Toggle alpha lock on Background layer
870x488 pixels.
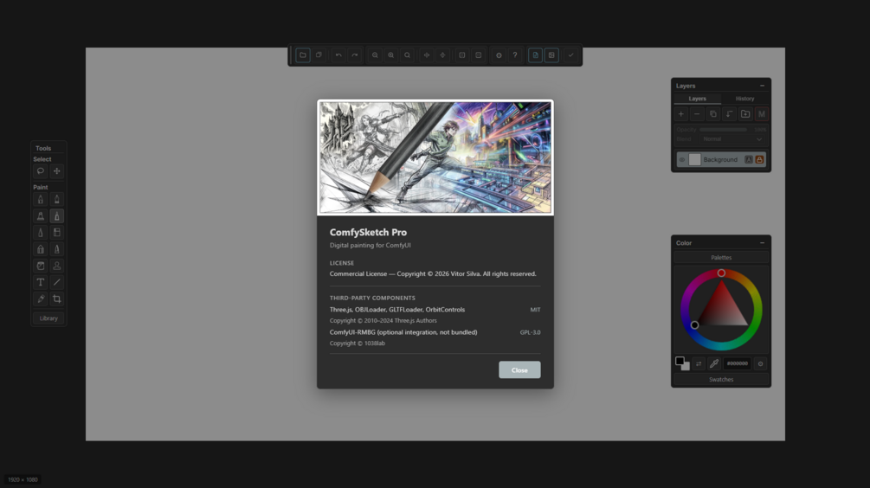[x=749, y=160]
